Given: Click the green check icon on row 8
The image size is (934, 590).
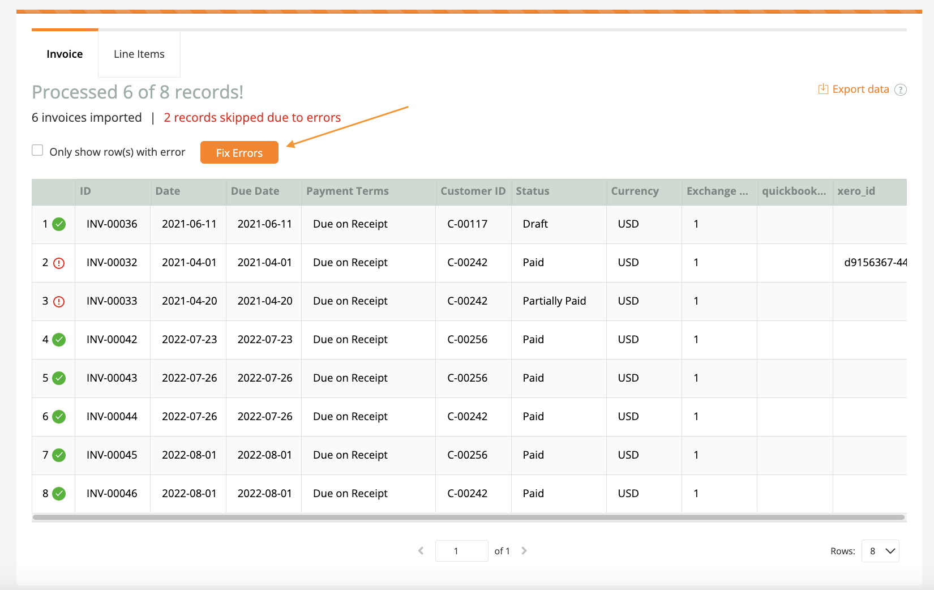Looking at the screenshot, I should pyautogui.click(x=59, y=494).
